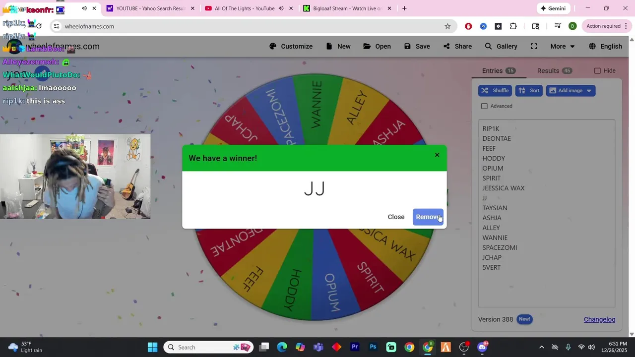This screenshot has height=357, width=635.
Task: Switch to the Entries tab
Action: point(499,71)
